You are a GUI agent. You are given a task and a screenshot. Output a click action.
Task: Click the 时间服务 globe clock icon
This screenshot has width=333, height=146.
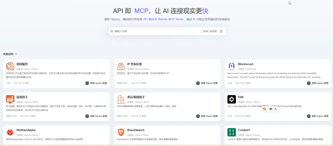click(x=10, y=66)
